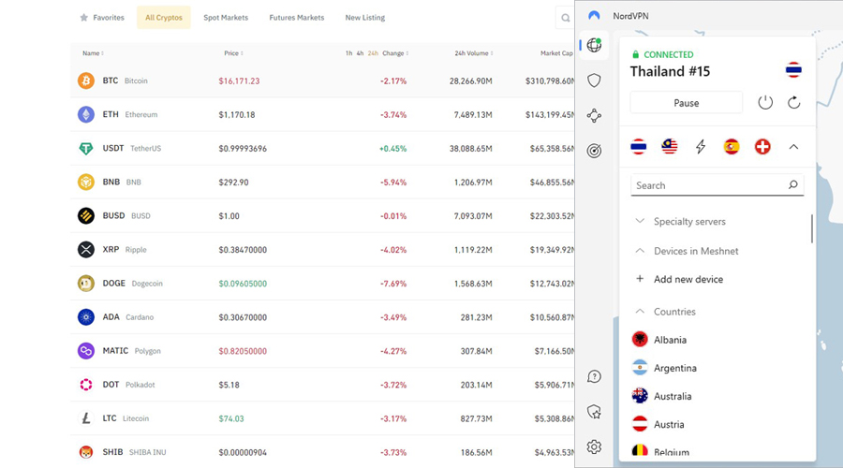Open the Meshnet icon in sidebar

click(594, 115)
